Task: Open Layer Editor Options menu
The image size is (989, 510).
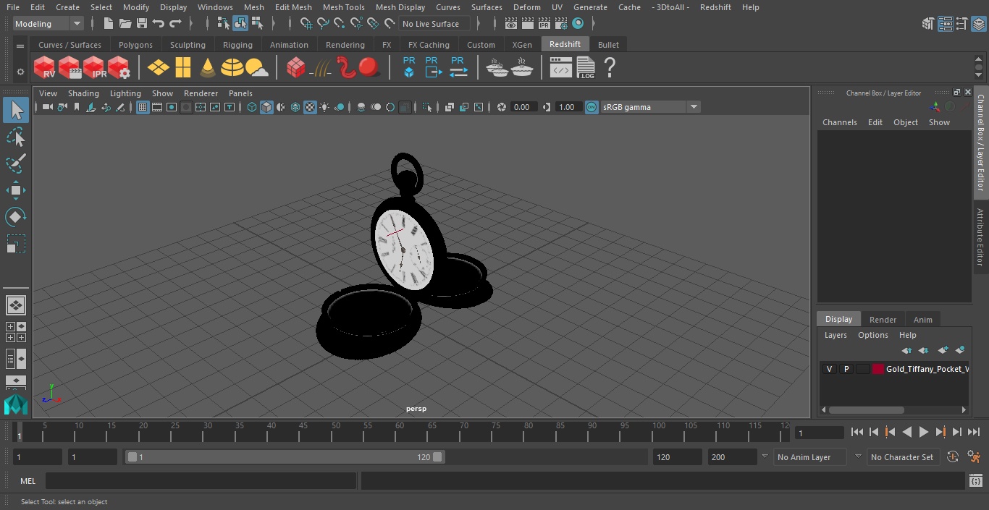Action: [872, 335]
